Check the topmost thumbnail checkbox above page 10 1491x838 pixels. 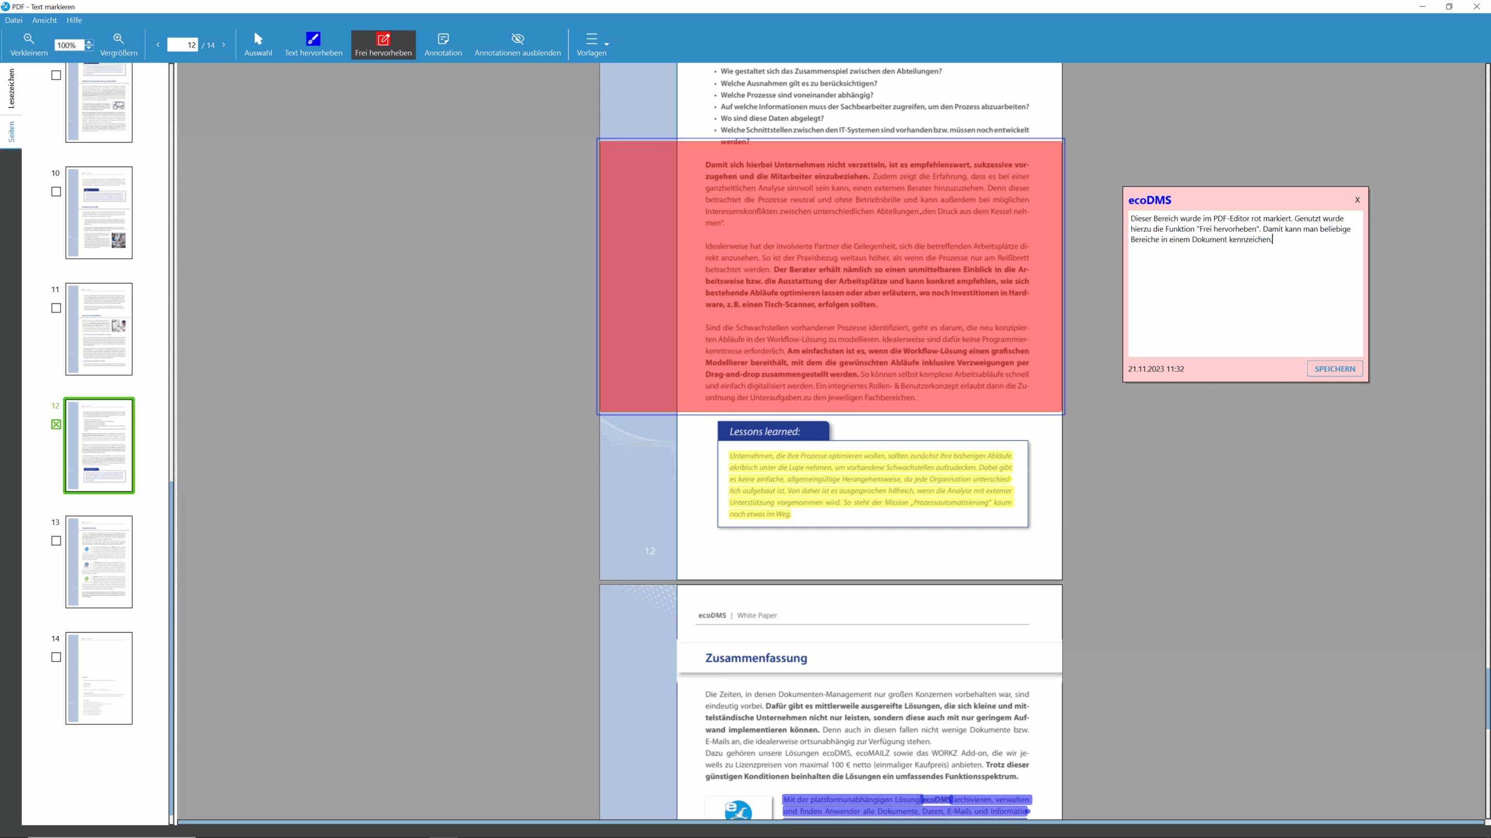(56, 75)
